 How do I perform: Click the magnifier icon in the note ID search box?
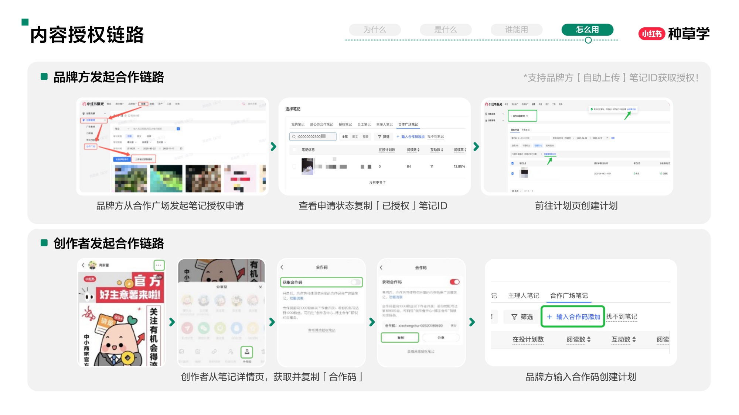[294, 137]
